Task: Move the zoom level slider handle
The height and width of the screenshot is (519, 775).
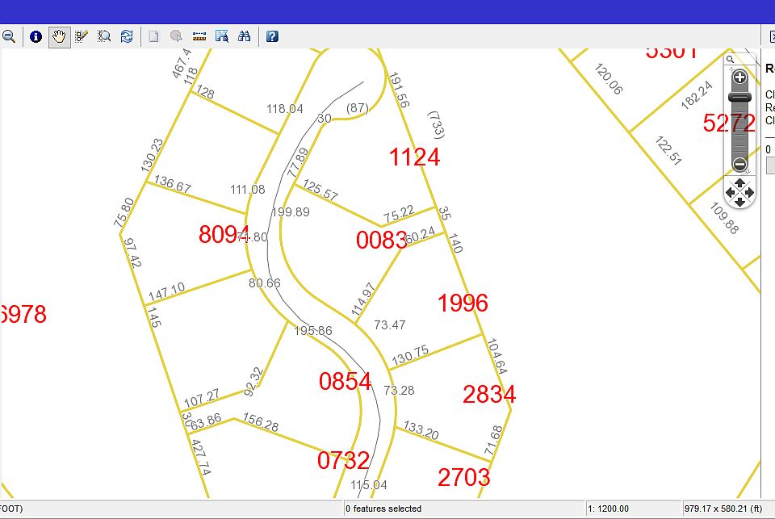Action: click(739, 98)
